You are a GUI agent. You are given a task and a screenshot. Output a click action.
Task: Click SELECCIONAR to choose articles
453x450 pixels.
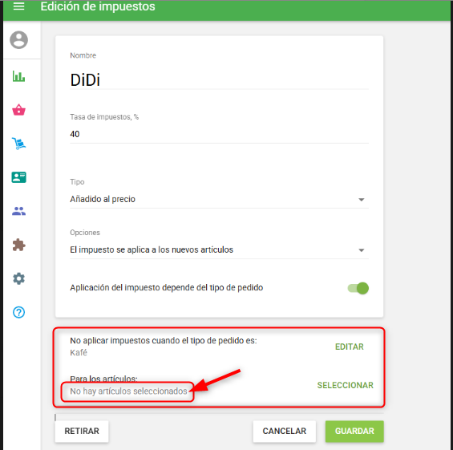click(x=346, y=385)
